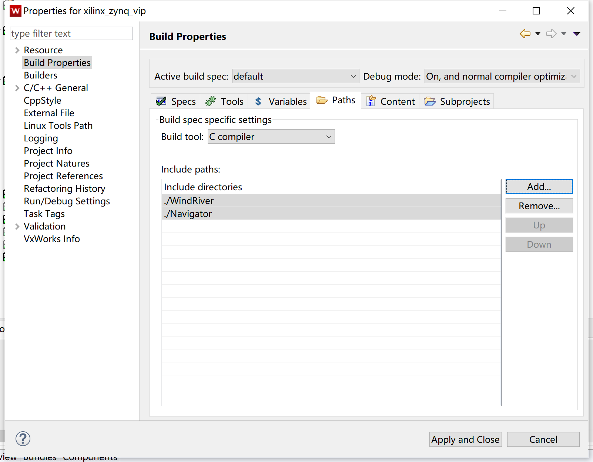Click Apply and Close
The height and width of the screenshot is (462, 593).
(465, 439)
